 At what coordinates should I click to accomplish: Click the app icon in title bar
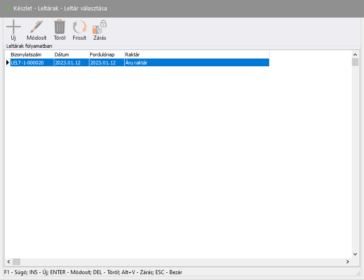pos(8,9)
